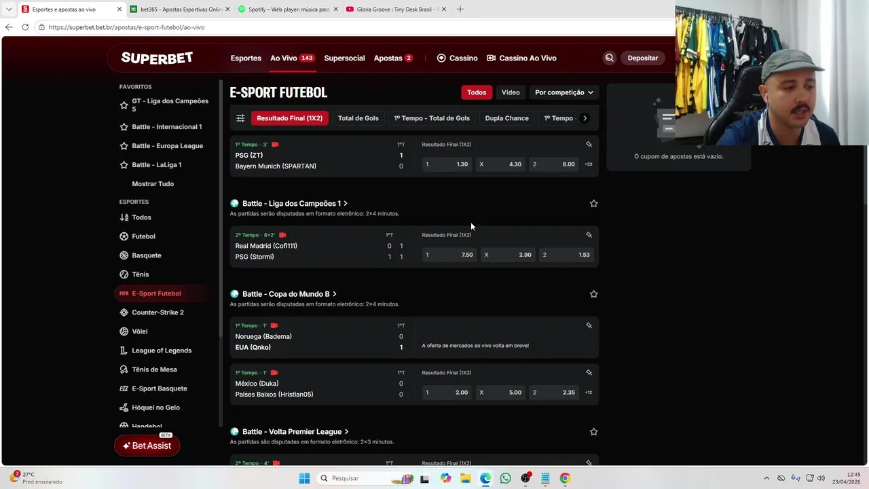This screenshot has width=869, height=489.
Task: Expand Battle - Copa do Mundo B chevron
Action: [x=335, y=294]
